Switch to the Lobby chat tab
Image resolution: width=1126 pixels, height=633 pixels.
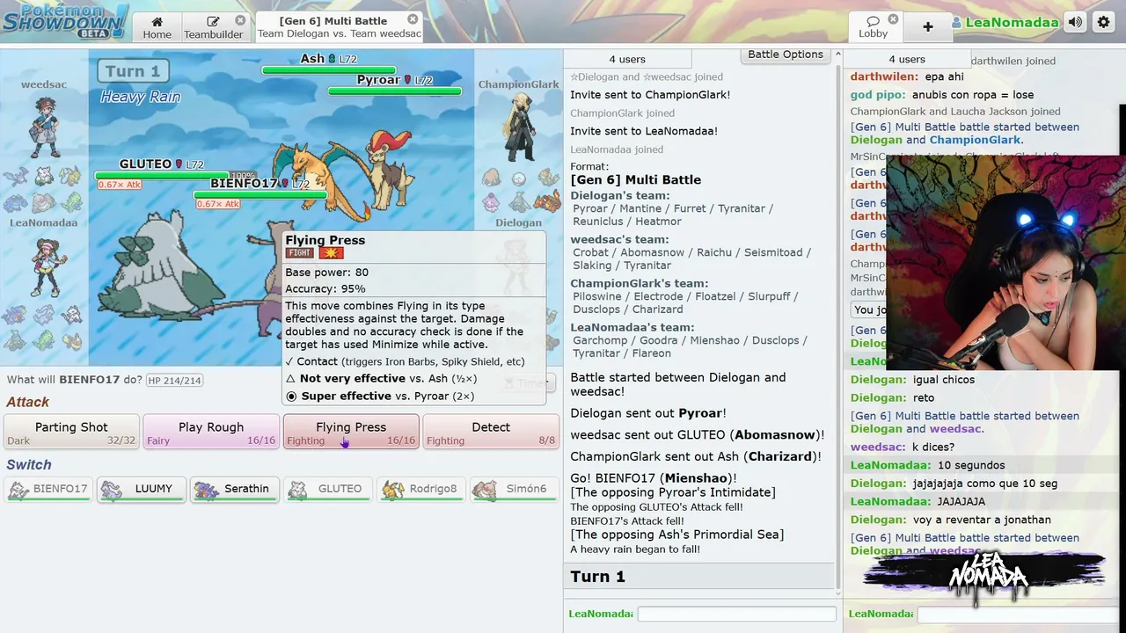874,26
